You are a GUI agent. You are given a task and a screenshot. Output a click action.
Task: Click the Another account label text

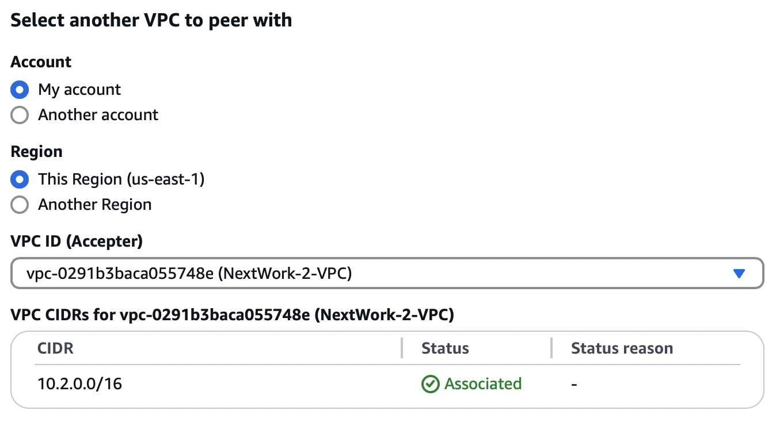(x=98, y=115)
